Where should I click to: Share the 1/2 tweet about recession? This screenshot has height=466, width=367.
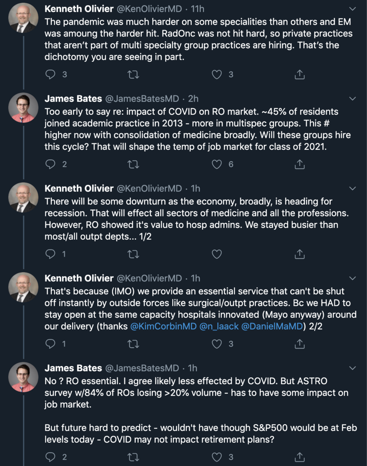point(300,254)
